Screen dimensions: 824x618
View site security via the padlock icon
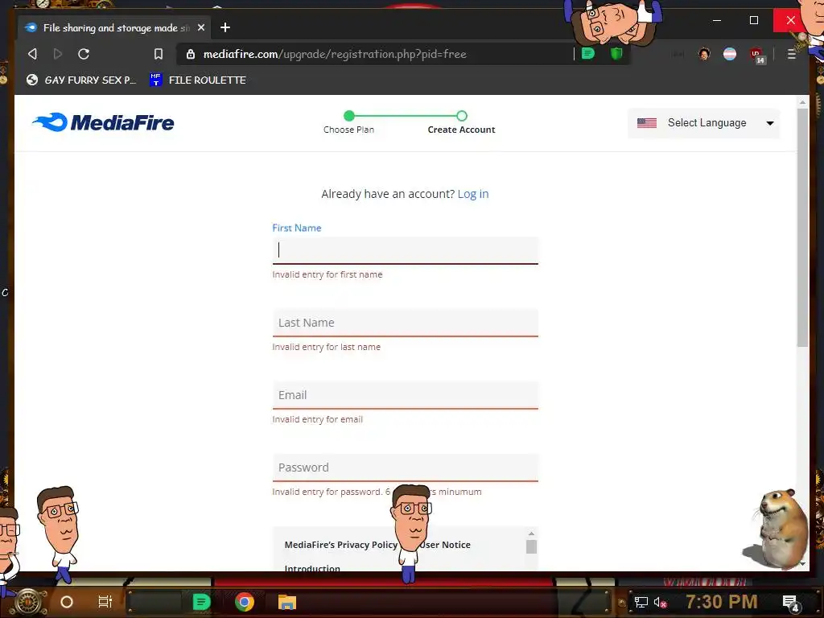click(x=191, y=54)
